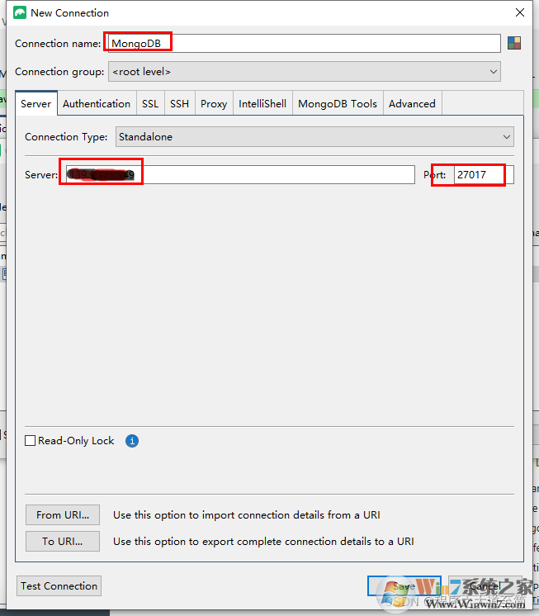Viewport: 539px width, 616px height.
Task: Click the Test Connection button
Action: (x=59, y=585)
